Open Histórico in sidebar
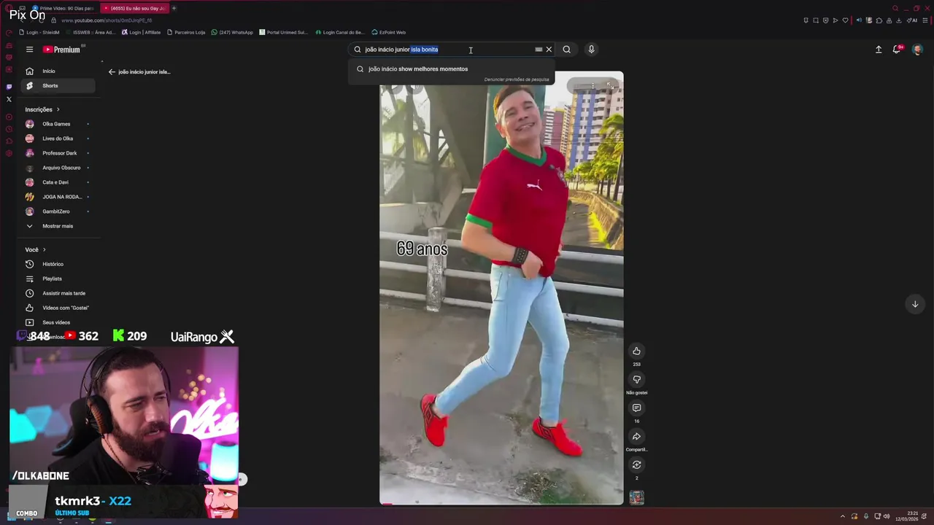 pyautogui.click(x=57, y=264)
